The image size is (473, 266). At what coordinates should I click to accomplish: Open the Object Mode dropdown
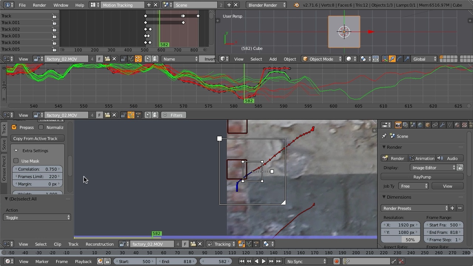click(321, 59)
